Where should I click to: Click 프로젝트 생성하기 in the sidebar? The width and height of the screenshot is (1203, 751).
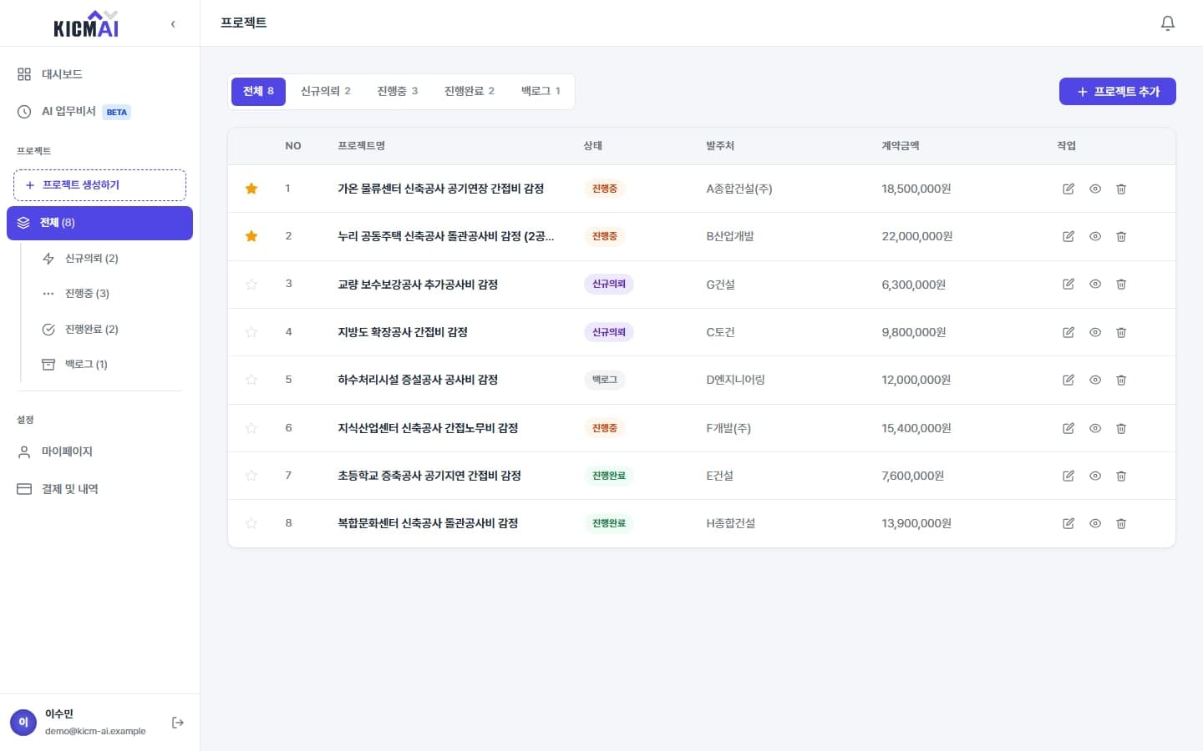pos(99,185)
